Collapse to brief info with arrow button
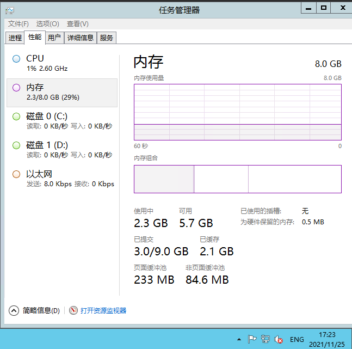Image resolution: width=352 pixels, height=349 pixels. click(x=14, y=310)
